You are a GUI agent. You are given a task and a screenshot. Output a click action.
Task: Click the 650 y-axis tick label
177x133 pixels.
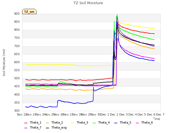17,54
